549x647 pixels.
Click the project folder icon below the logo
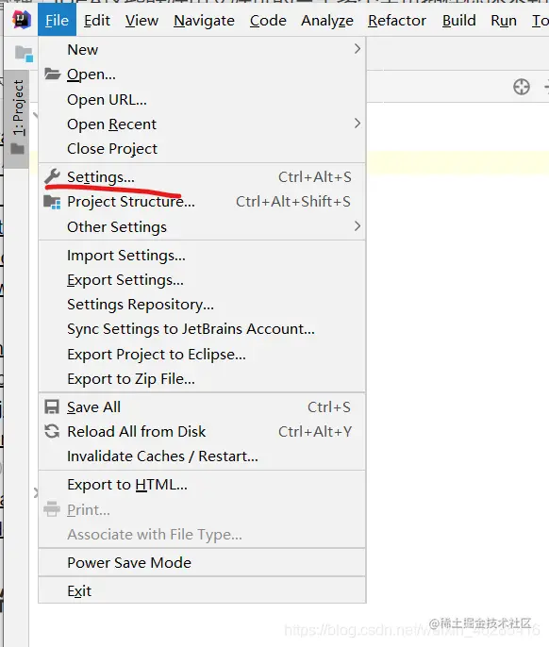click(x=24, y=54)
